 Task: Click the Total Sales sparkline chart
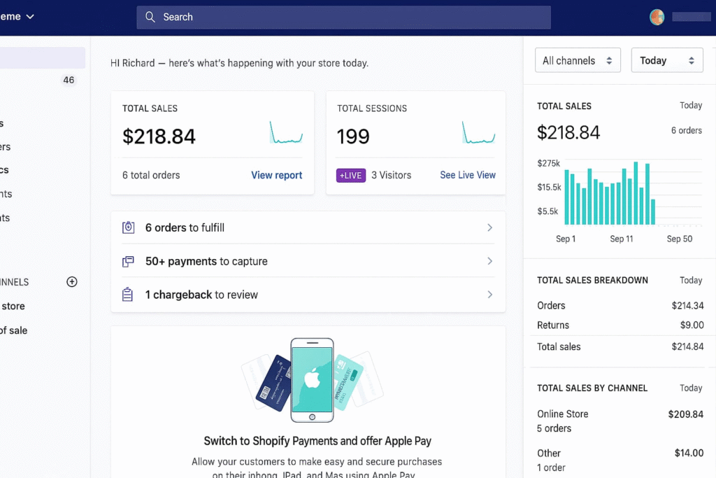pos(285,132)
